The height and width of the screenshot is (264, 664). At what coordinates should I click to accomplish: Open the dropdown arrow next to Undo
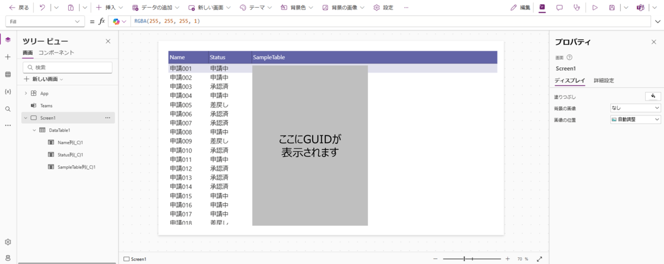[x=56, y=8]
